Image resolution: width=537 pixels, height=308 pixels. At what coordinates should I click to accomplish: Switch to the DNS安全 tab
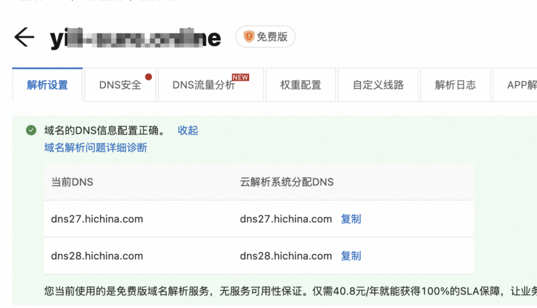coord(120,85)
